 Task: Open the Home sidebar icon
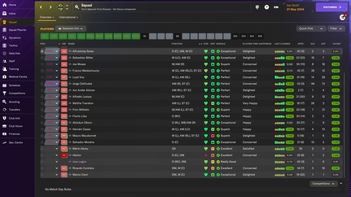click(x=4, y=5)
